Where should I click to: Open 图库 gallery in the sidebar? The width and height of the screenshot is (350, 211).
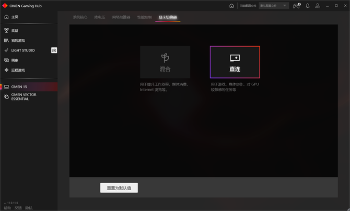tap(29, 60)
